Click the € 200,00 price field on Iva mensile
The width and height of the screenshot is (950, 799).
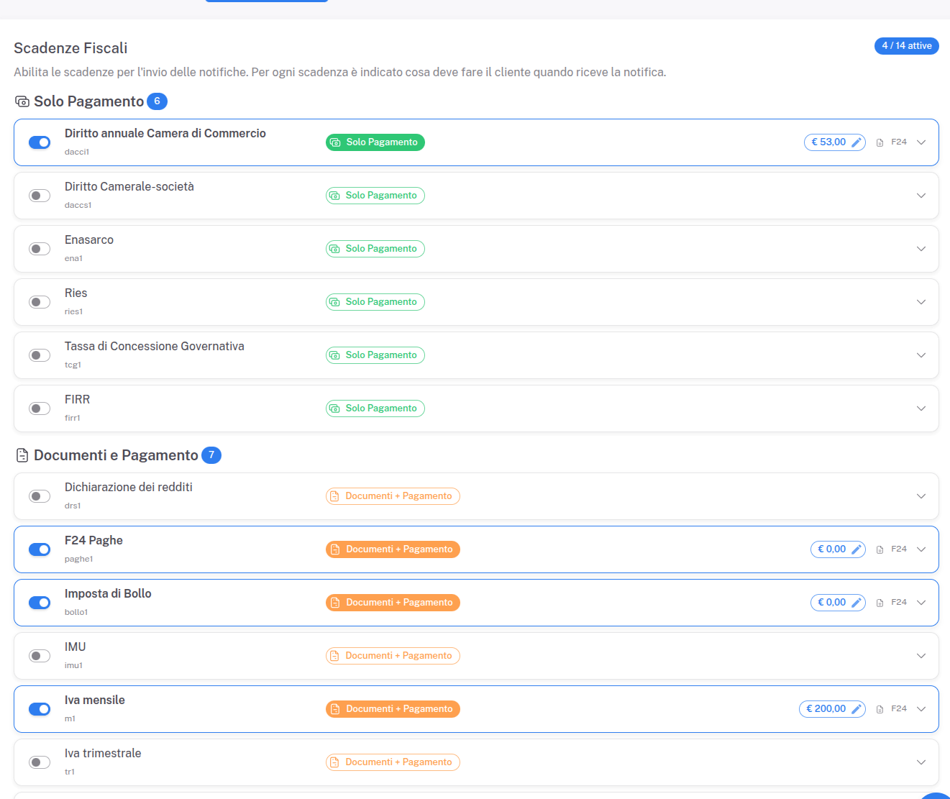(827, 708)
